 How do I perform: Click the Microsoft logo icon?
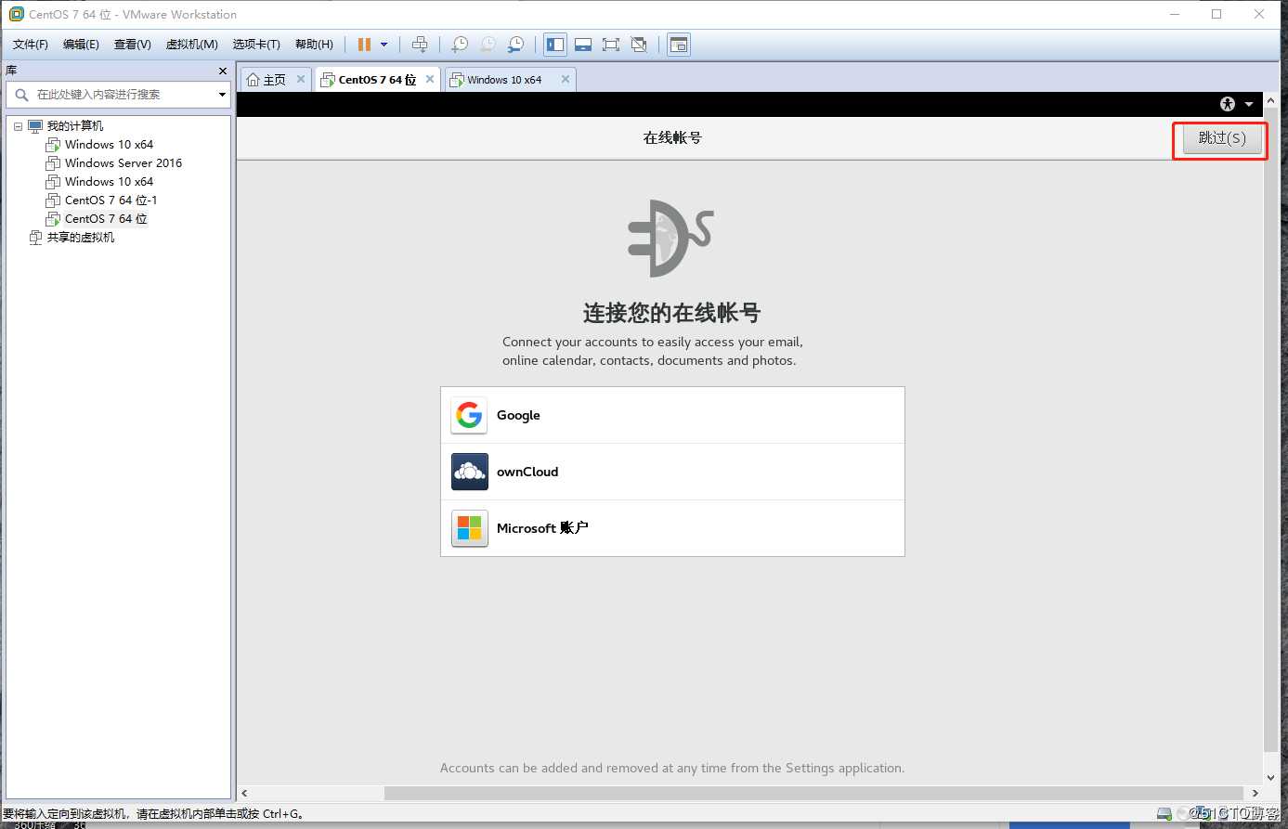pyautogui.click(x=469, y=528)
